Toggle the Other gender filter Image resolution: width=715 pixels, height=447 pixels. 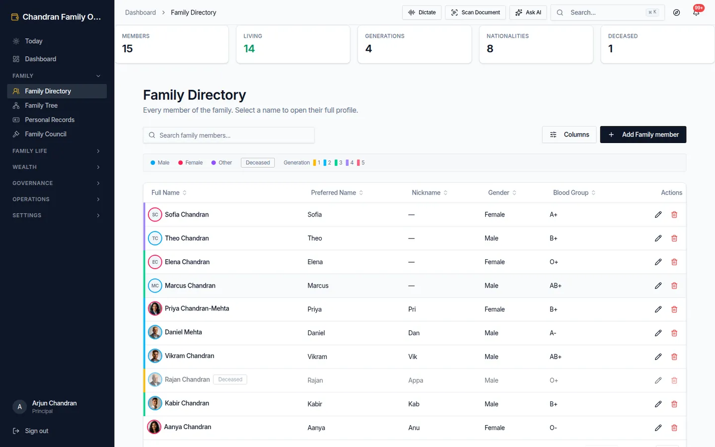pos(221,163)
